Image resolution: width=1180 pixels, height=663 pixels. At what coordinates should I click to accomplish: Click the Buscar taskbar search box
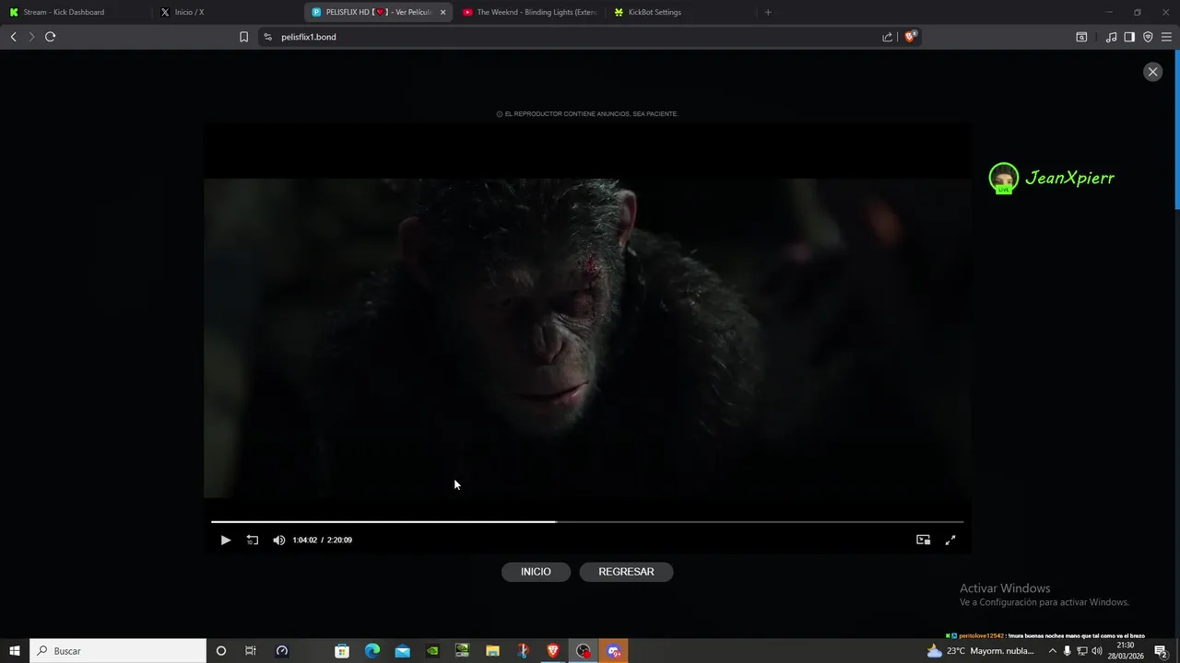(118, 651)
